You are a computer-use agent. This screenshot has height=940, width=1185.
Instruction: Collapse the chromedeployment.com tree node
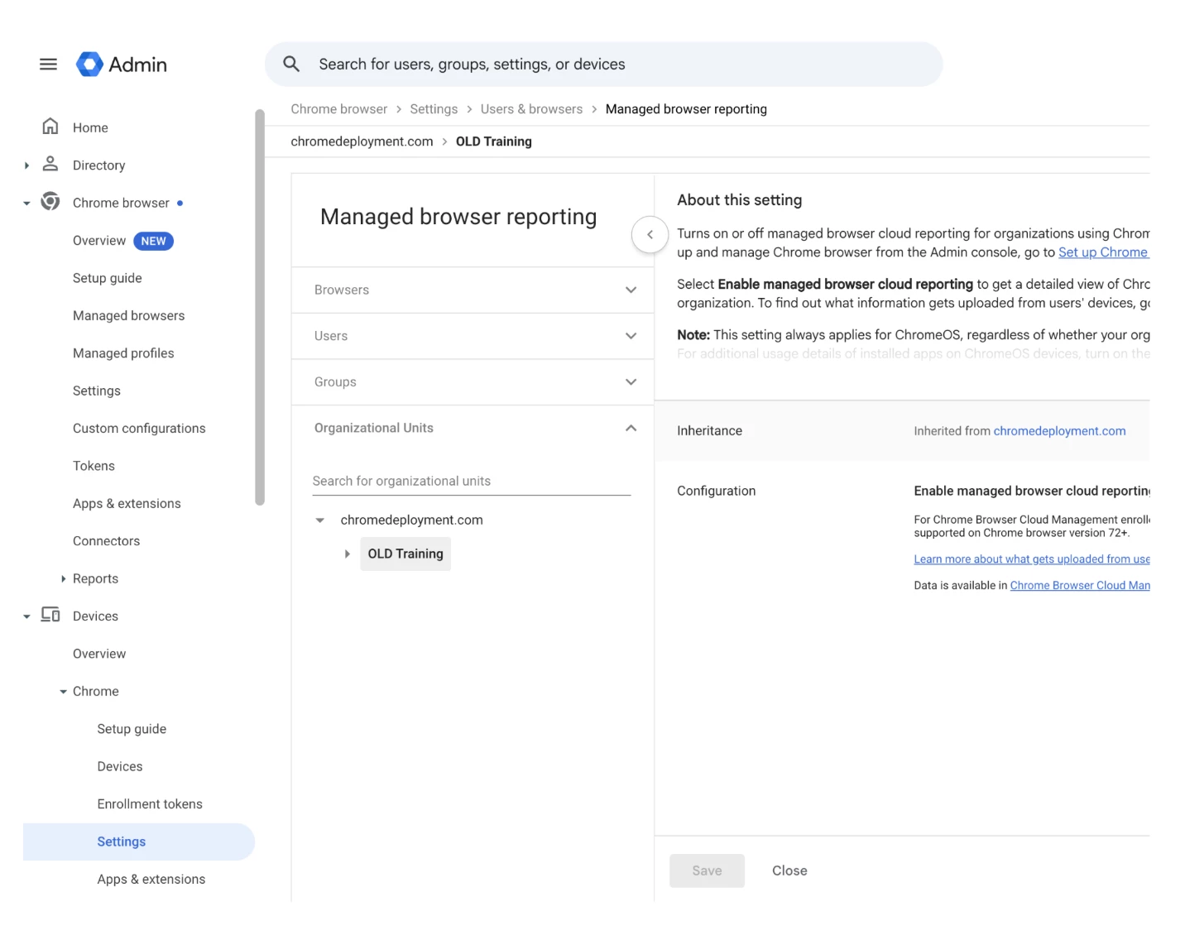click(x=320, y=520)
